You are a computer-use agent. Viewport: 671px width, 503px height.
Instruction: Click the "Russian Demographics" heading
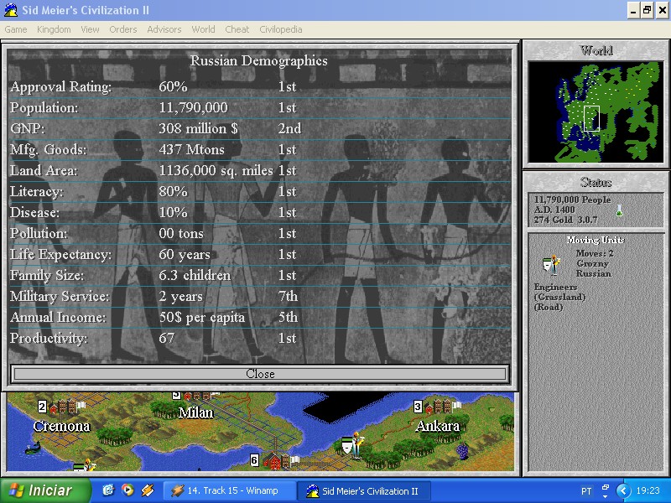[x=259, y=60]
